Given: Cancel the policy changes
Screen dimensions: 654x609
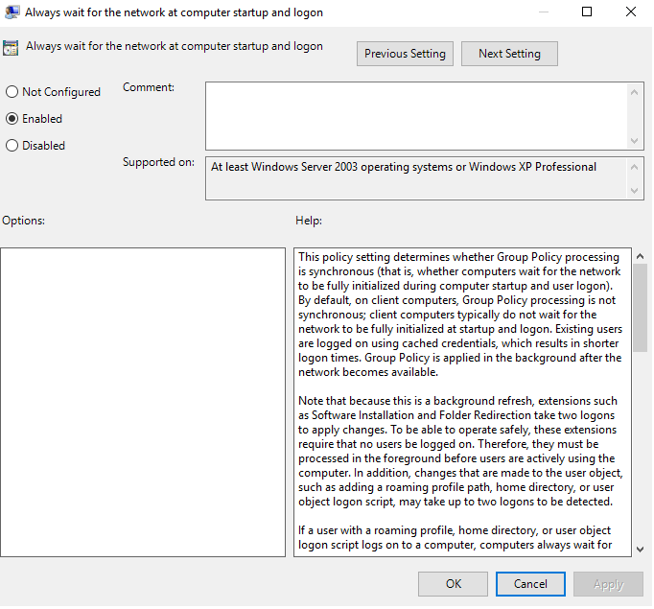Looking at the screenshot, I should point(530,584).
